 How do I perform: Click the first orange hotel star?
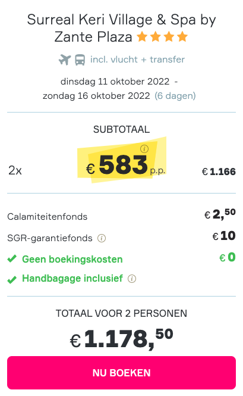(142, 36)
